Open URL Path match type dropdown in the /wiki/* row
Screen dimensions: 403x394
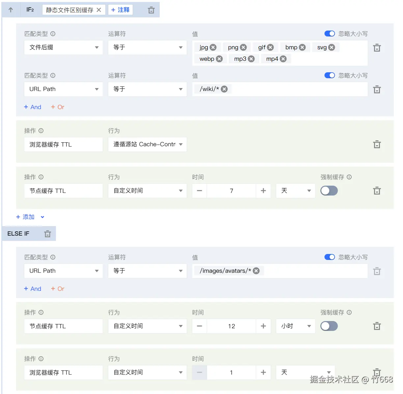coord(64,89)
